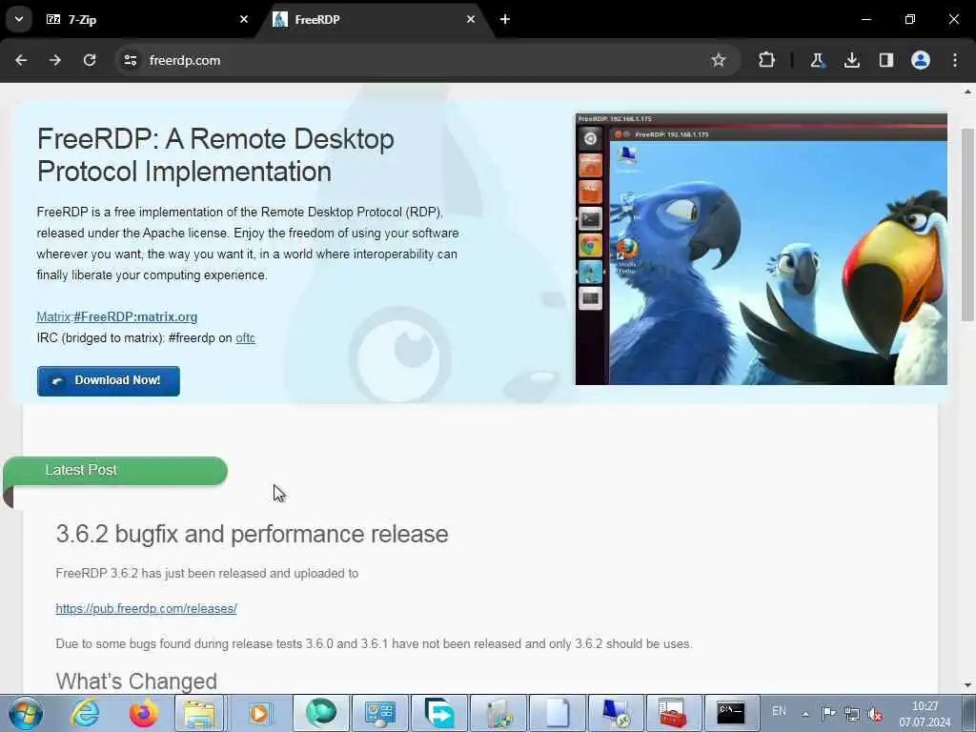
Task: Open Chrome three-dot menu
Action: click(x=955, y=60)
